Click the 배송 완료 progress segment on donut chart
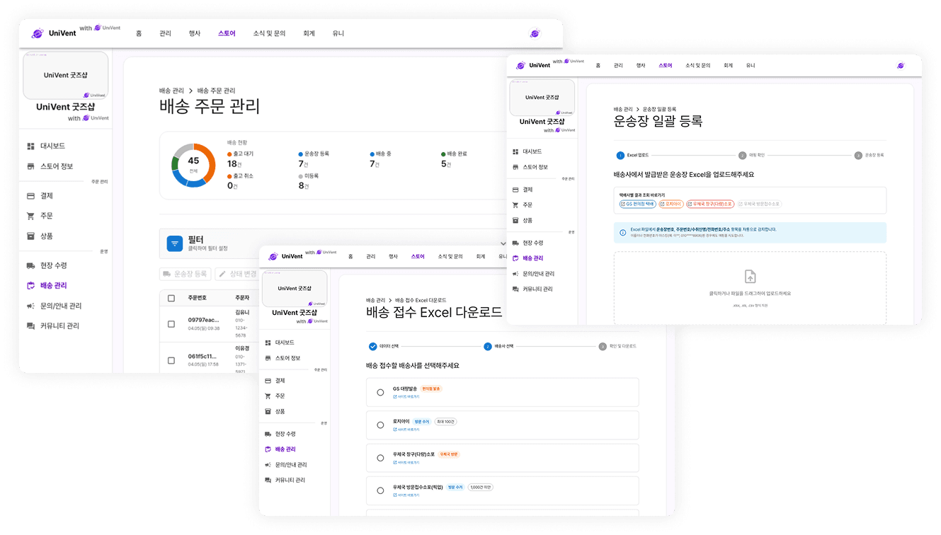 [174, 163]
